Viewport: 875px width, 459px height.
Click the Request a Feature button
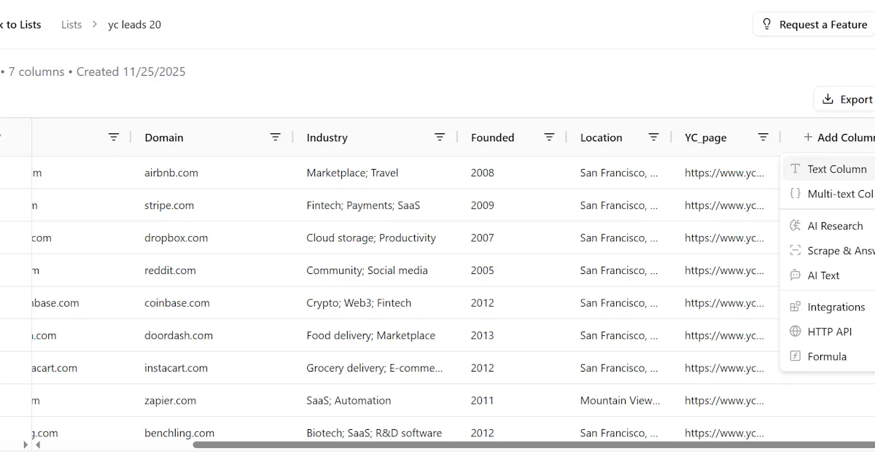(814, 24)
